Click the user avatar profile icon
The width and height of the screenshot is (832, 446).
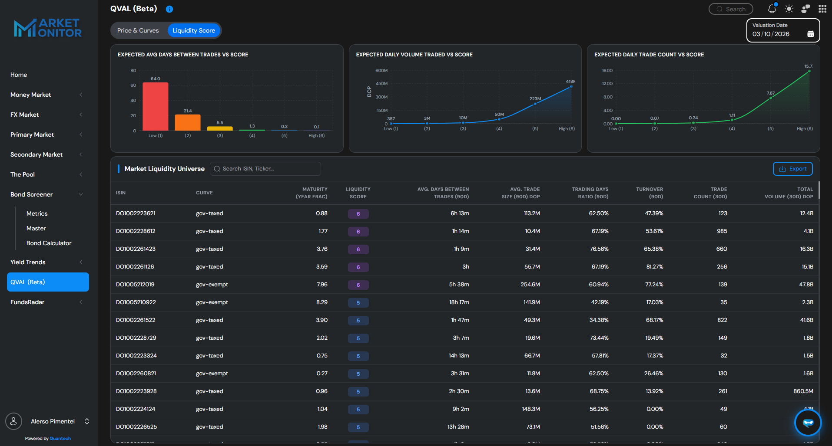pos(13,421)
